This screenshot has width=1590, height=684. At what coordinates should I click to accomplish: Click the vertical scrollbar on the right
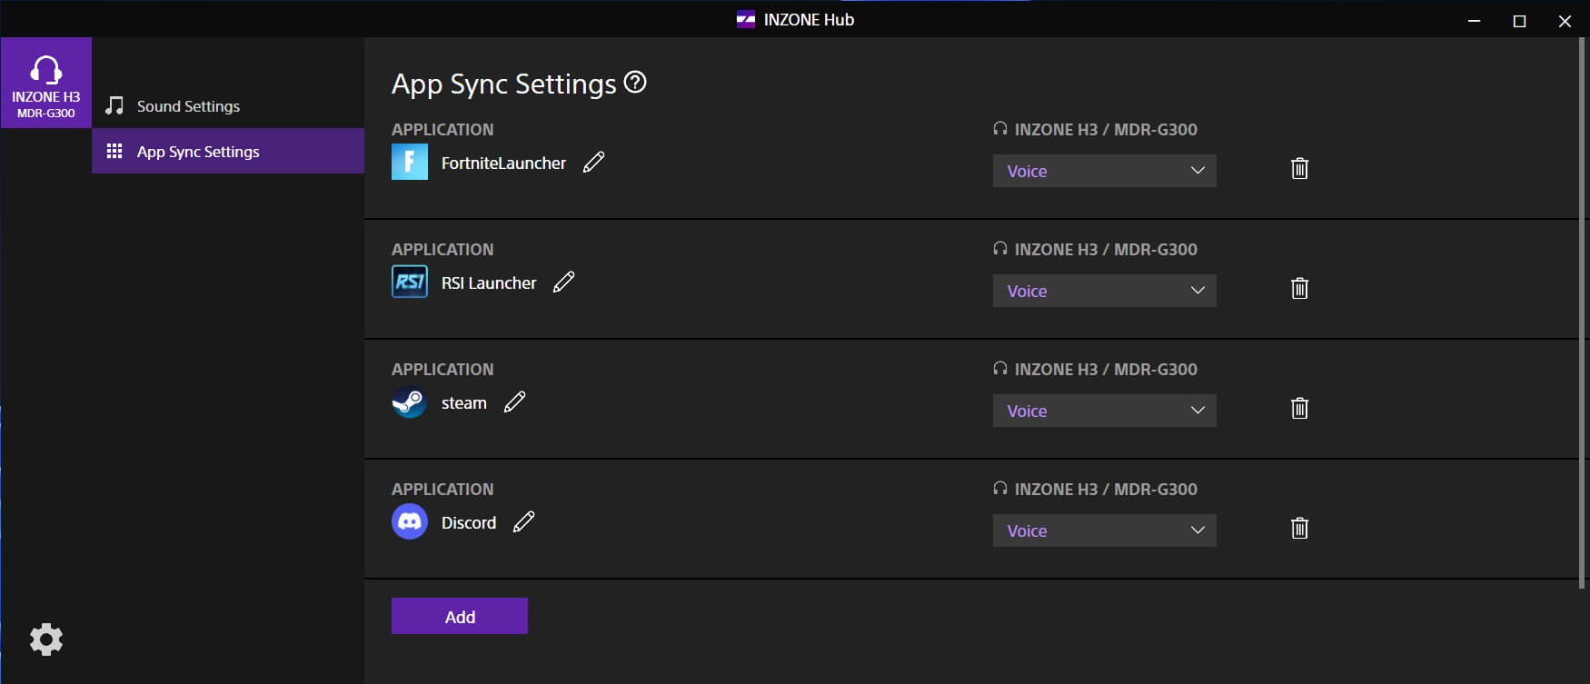(1582, 309)
